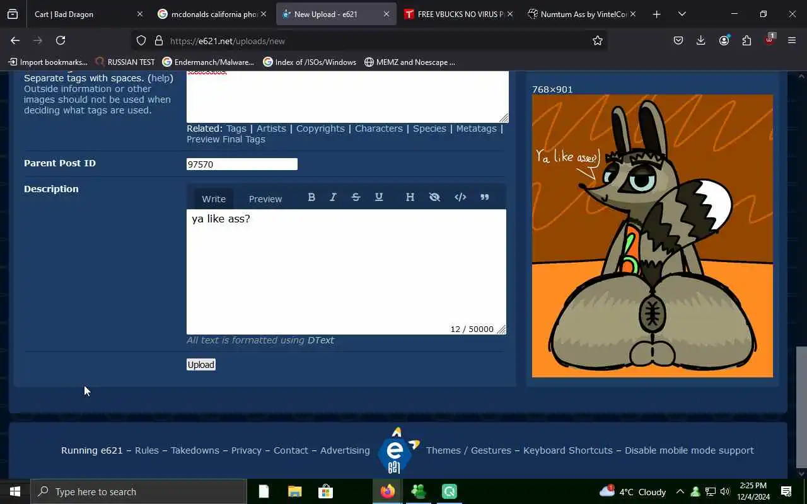
Task: Show site security shield icon
Action: (141, 40)
